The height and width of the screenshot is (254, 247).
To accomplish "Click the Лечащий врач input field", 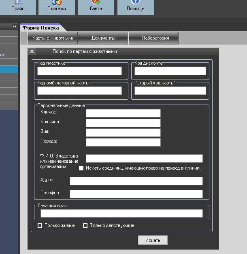I will [121, 213].
